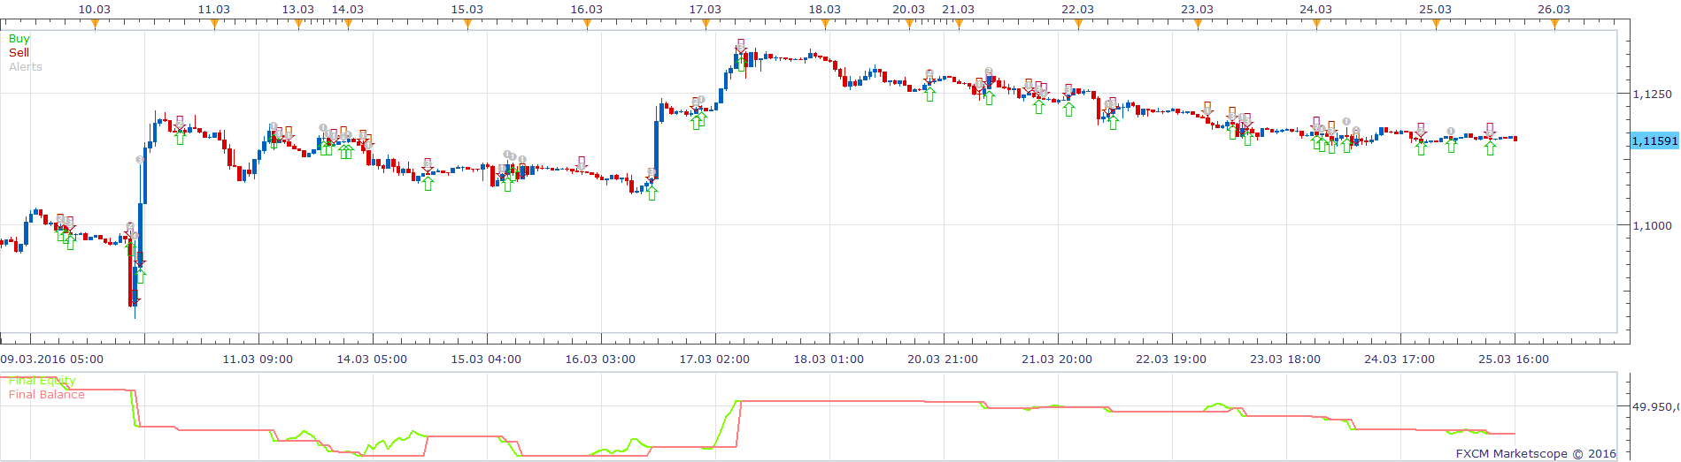Click the 26.03 orange day marker
This screenshot has height=462, width=1681.
coord(1554,24)
